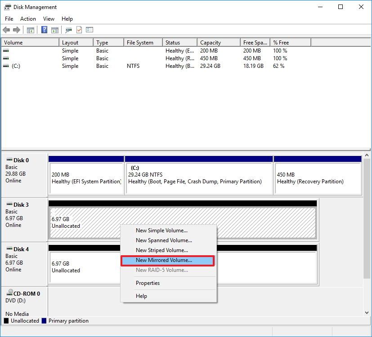The width and height of the screenshot is (372, 337).
Task: Select the C: volume in the list
Action: pyautogui.click(x=27, y=66)
